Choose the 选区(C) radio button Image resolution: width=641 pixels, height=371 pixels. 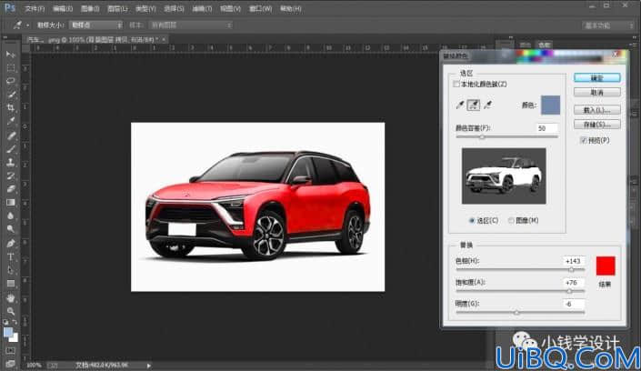coord(471,220)
